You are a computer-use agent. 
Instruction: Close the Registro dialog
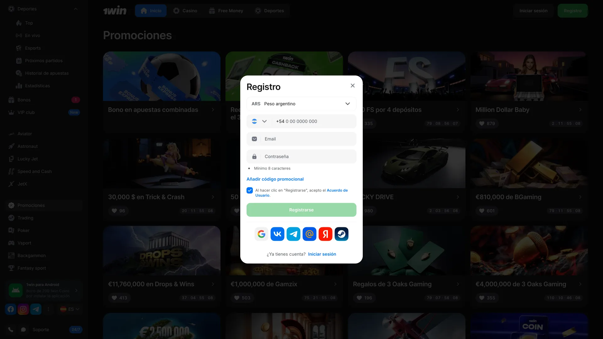pos(352,86)
